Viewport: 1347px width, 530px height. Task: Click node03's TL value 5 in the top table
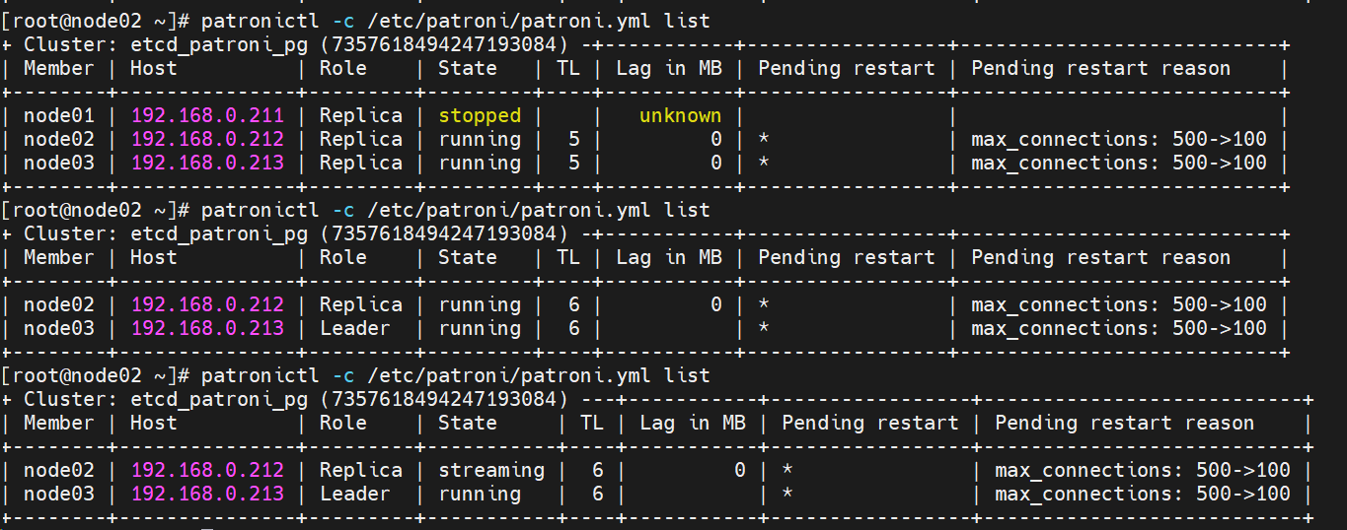click(x=574, y=163)
